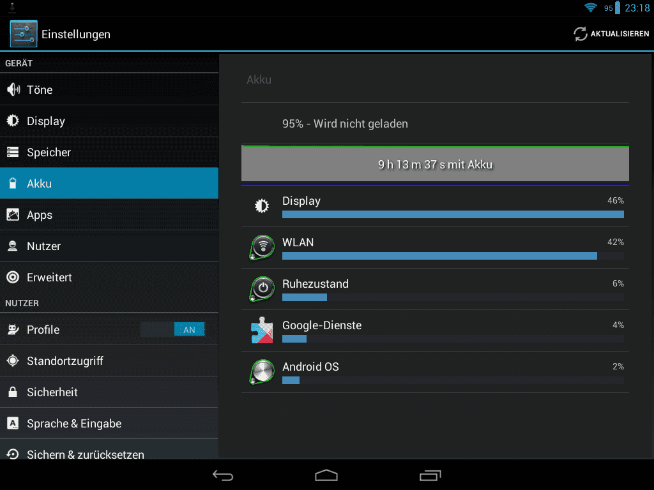This screenshot has width=654, height=490.
Task: Open the Android OS usage icon
Action: pyautogui.click(x=261, y=372)
